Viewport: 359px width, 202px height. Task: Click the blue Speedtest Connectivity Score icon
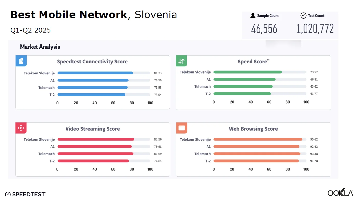click(x=21, y=61)
